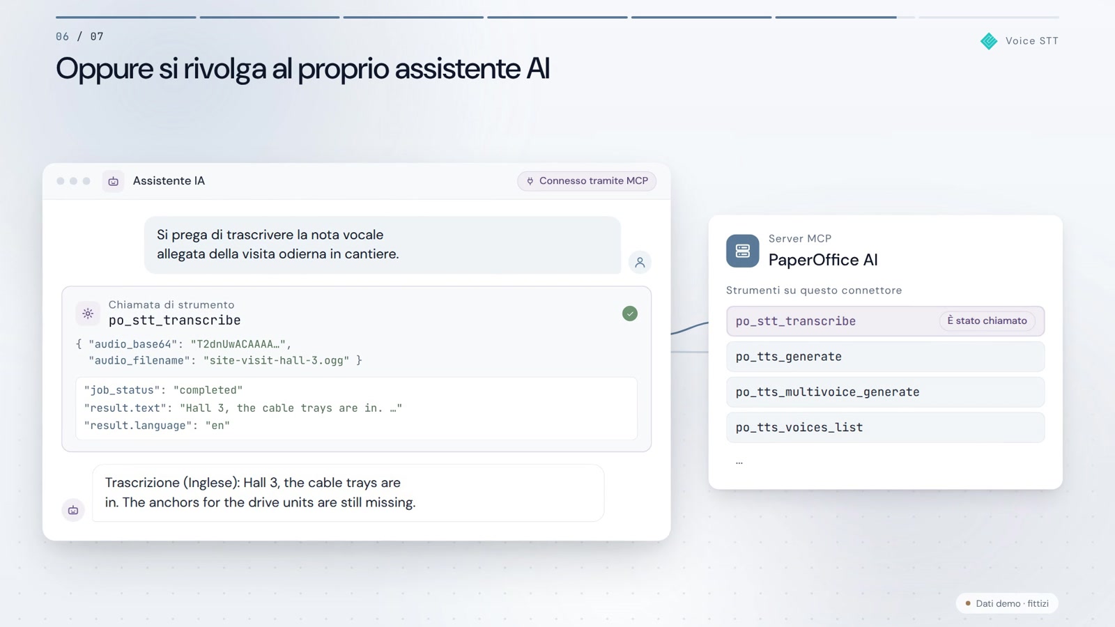
Task: Click the assistant robot icon in window header
Action: tap(113, 181)
